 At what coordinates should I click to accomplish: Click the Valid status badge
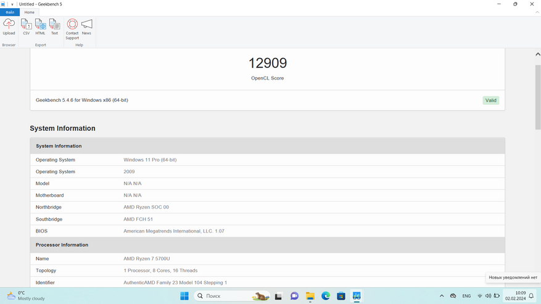tap(490, 101)
